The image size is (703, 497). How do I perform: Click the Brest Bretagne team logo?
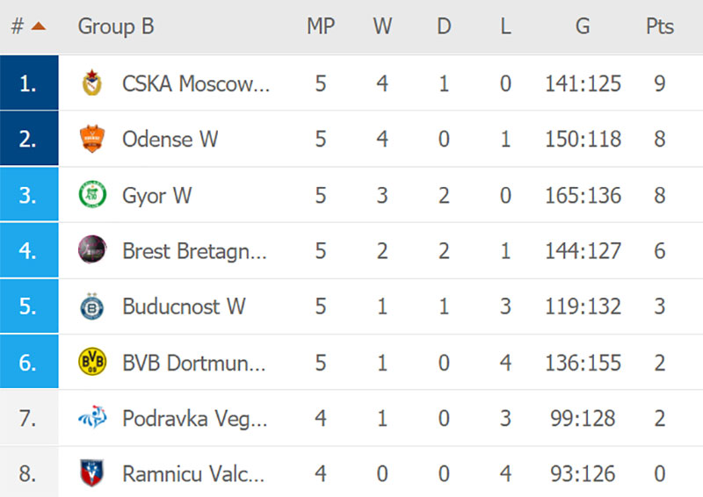[x=92, y=249]
